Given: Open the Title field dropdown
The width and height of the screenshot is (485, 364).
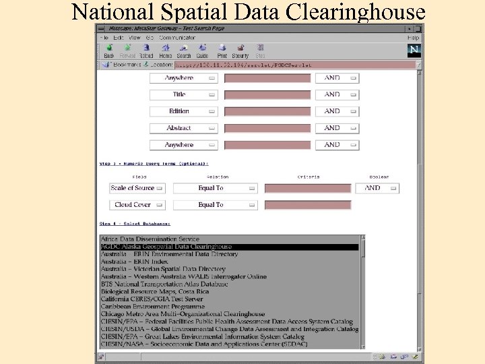Looking at the screenshot, I should pyautogui.click(x=184, y=95).
